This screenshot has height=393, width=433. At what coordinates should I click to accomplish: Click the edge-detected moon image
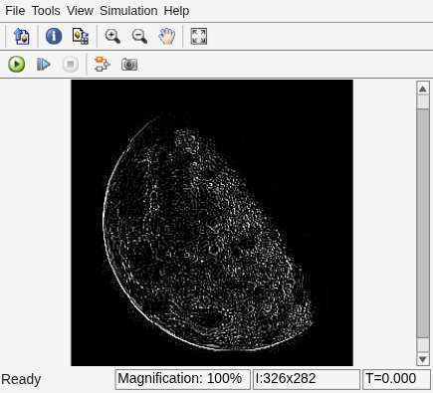(212, 223)
